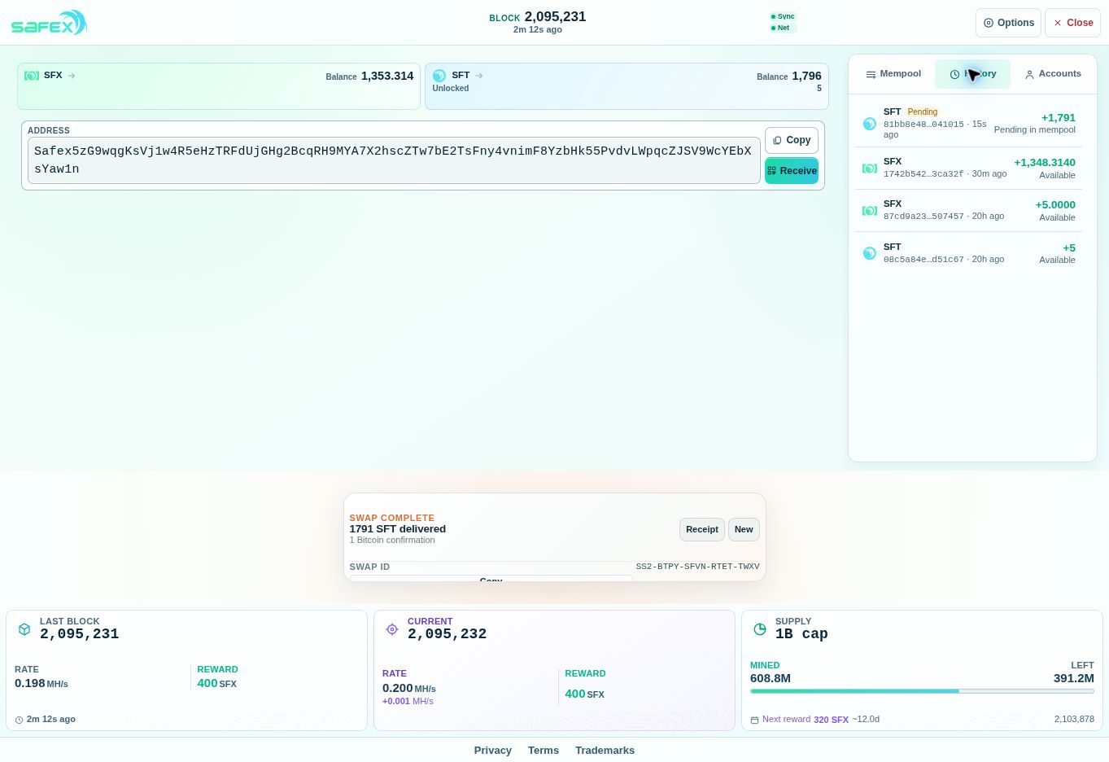Screen dimensions: 1109x762
Task: Click the 608.8M mined value
Action: coord(771,678)
